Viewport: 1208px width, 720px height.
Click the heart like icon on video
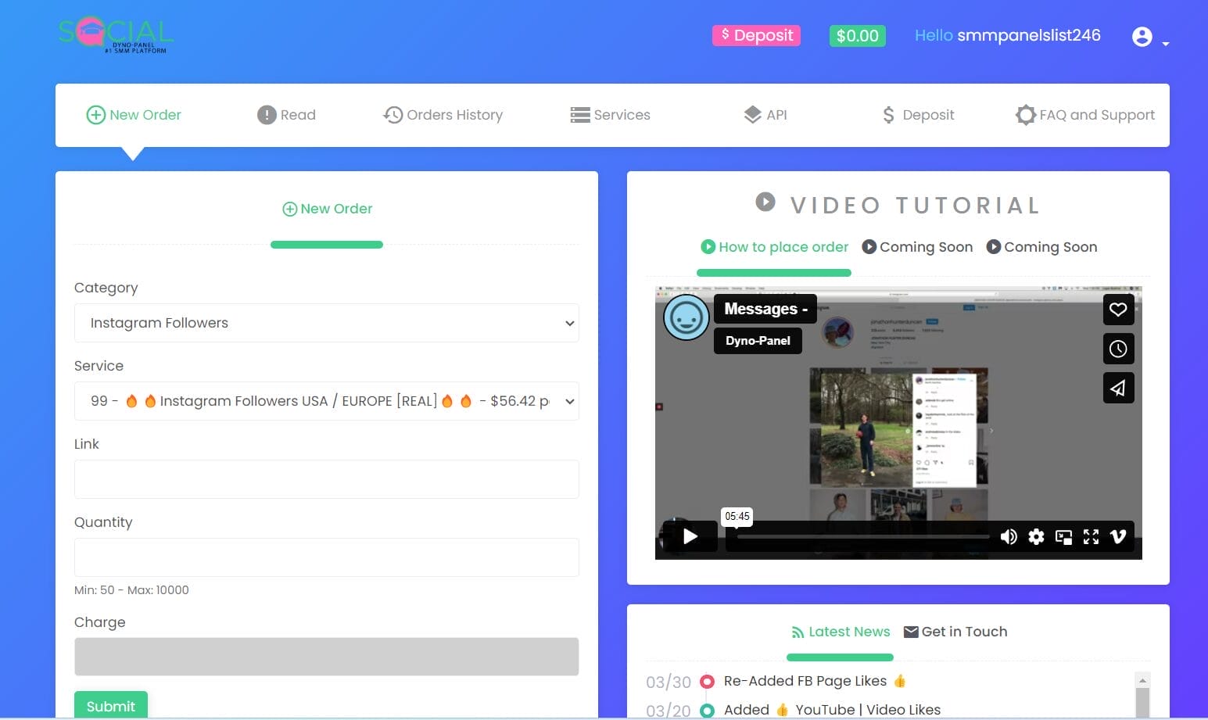pos(1118,310)
